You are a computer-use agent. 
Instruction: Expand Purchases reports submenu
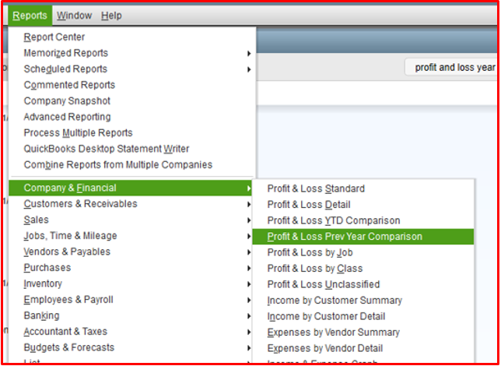(x=131, y=268)
